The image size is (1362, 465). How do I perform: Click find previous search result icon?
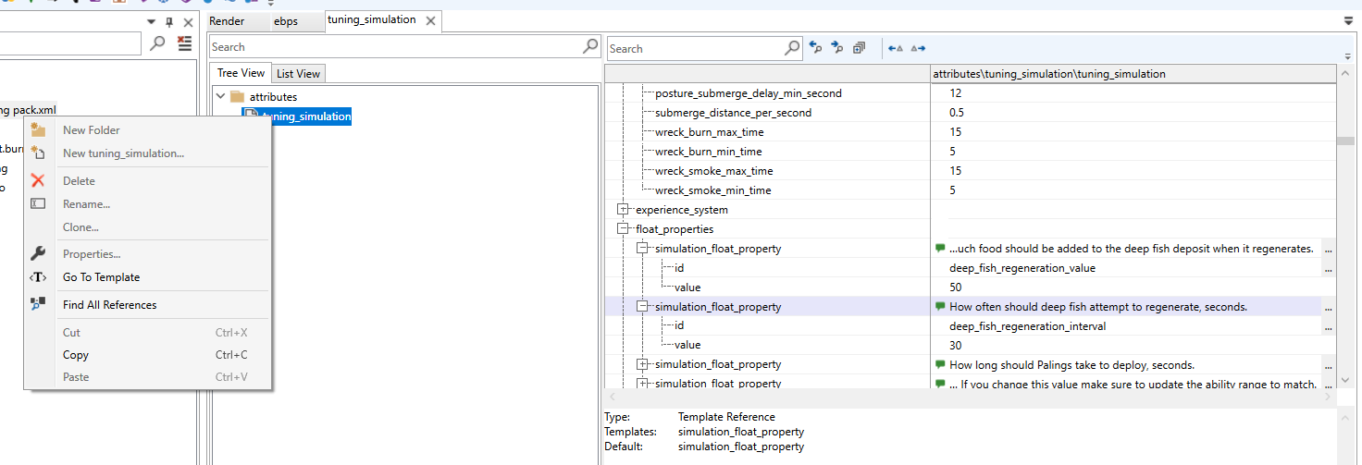pyautogui.click(x=815, y=48)
